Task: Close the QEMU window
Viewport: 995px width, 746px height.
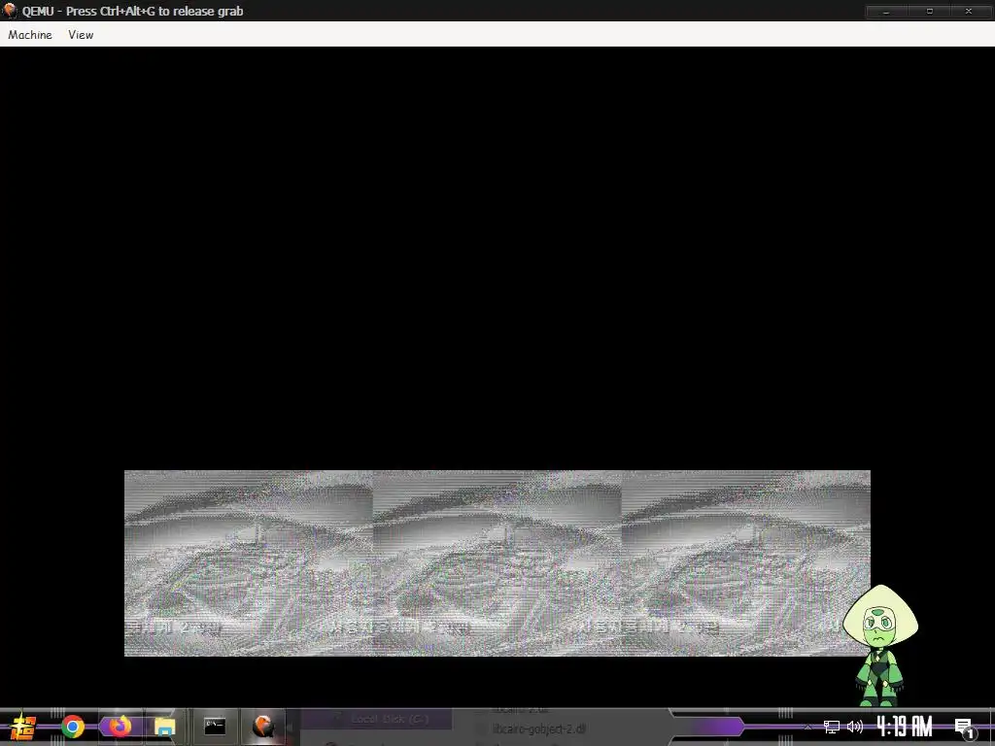Action: [x=969, y=11]
